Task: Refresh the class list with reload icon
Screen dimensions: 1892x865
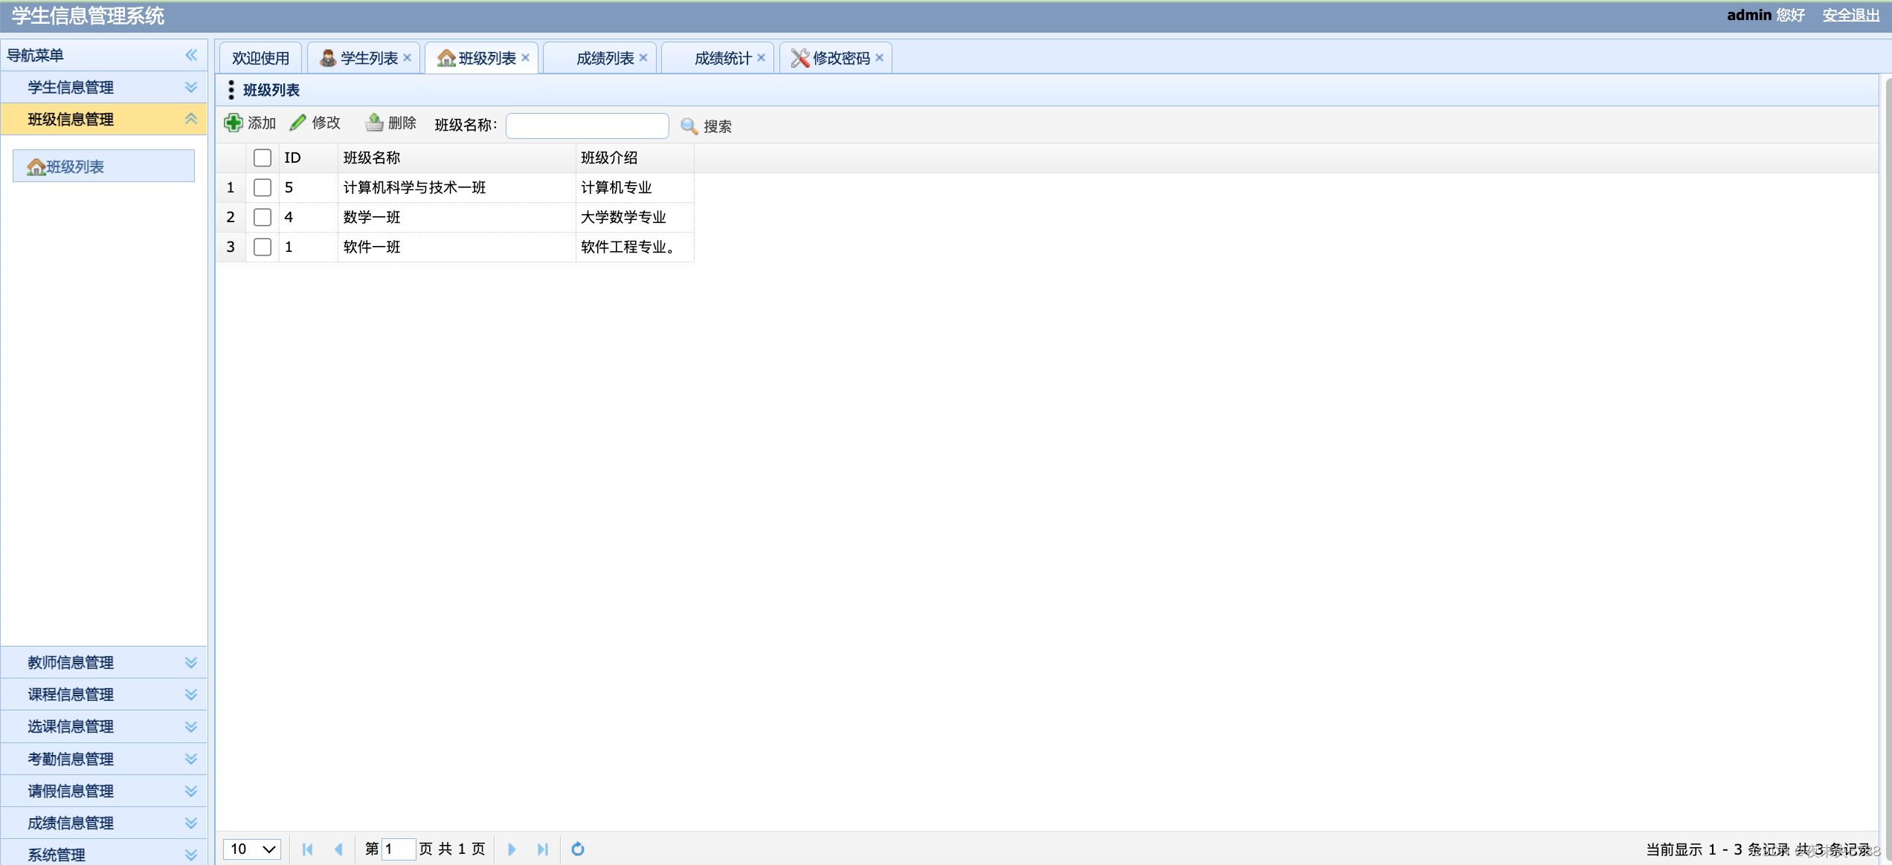Action: pyautogui.click(x=578, y=849)
